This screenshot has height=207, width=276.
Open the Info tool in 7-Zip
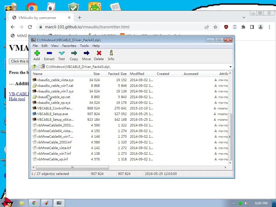click(x=111, y=56)
